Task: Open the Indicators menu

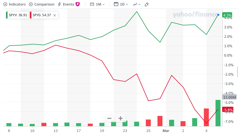Action: [x=14, y=4]
